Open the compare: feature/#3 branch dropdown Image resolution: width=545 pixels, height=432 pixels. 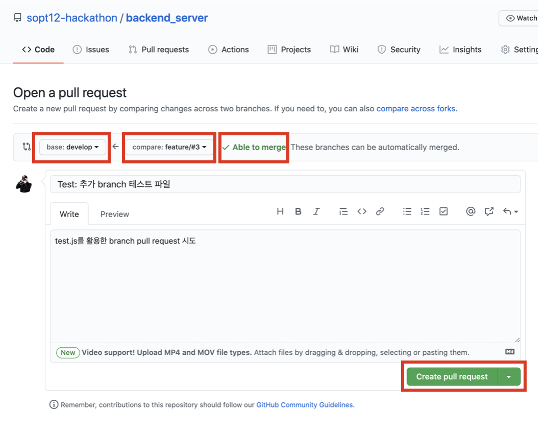169,147
